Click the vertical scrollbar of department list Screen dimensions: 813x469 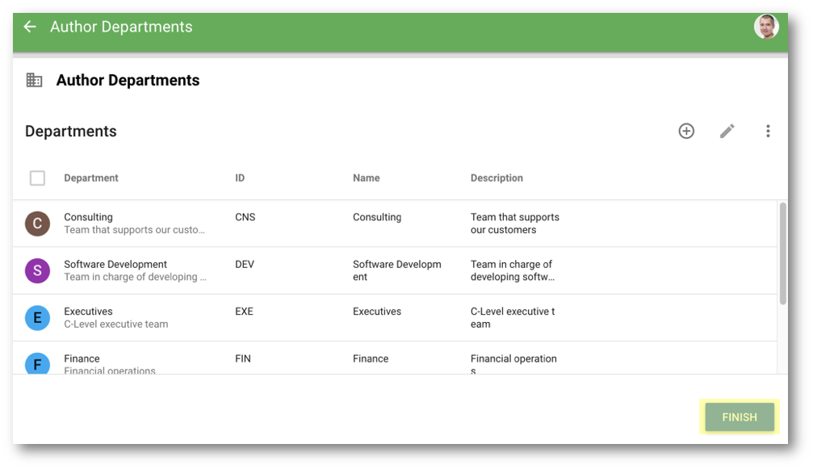[x=782, y=254]
